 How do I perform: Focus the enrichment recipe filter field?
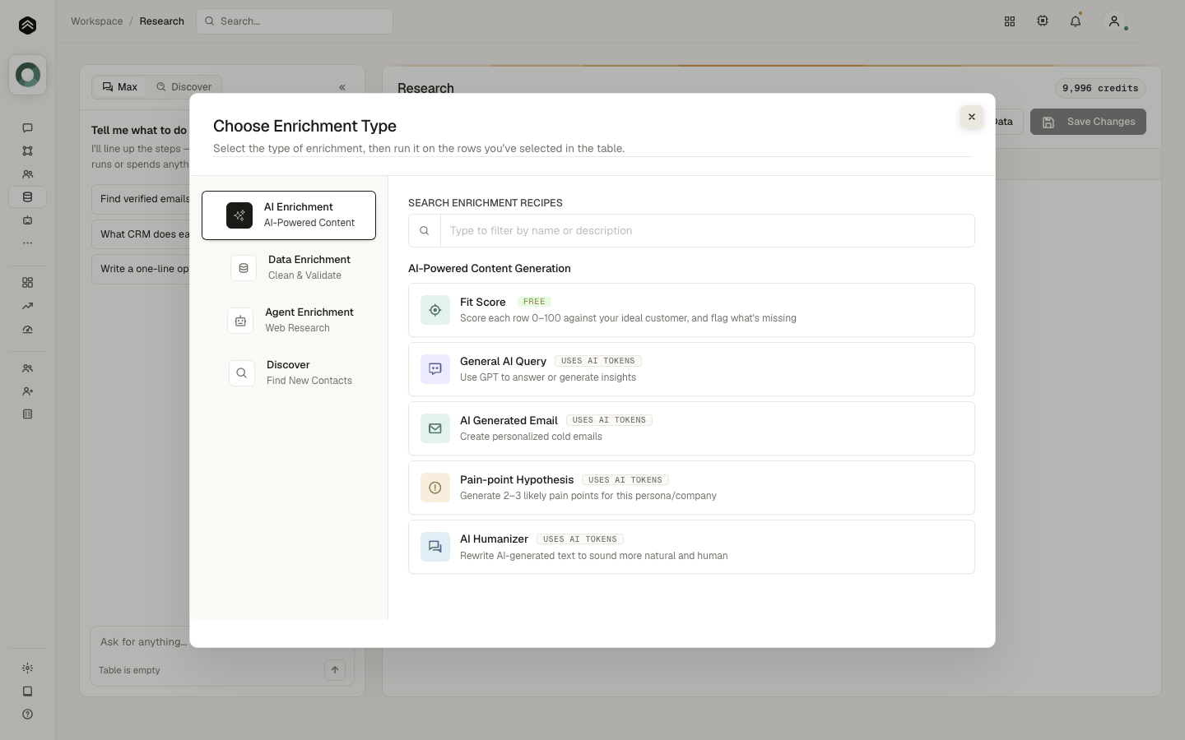[707, 231]
